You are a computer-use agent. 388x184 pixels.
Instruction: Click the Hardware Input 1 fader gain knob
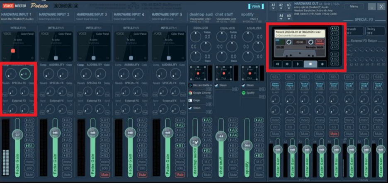17,135
